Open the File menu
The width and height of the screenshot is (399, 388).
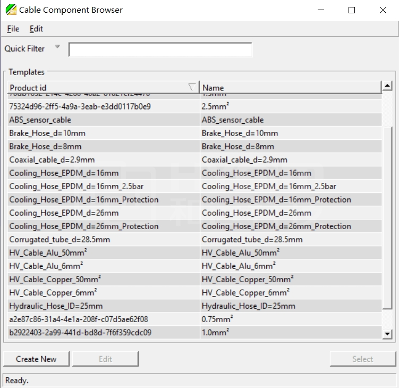(13, 29)
